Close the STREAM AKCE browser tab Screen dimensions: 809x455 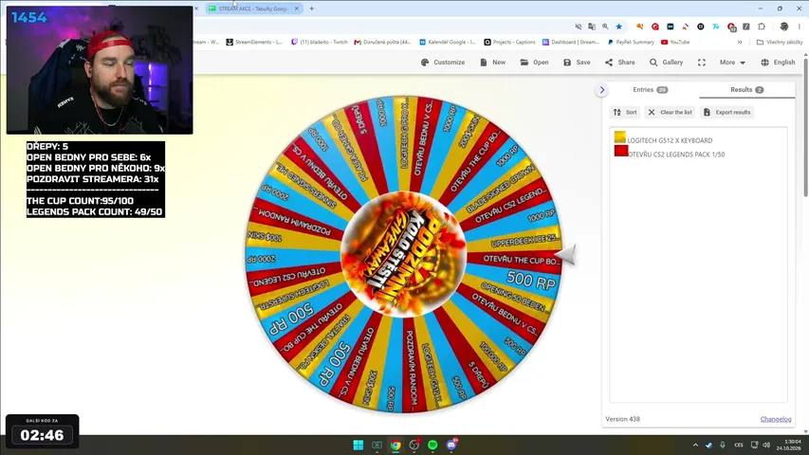click(x=296, y=9)
